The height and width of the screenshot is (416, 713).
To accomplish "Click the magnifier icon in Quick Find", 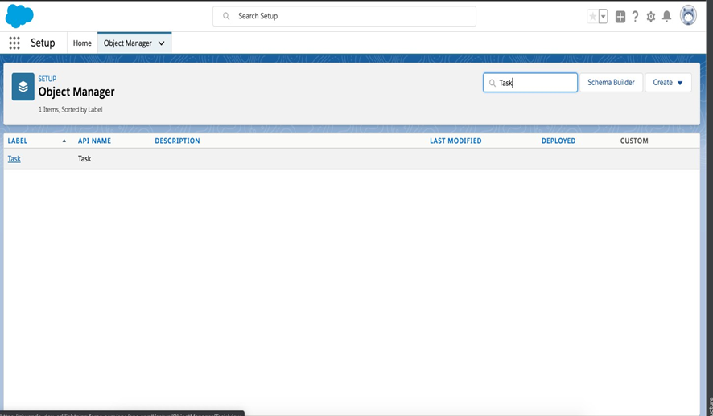I will [x=492, y=83].
